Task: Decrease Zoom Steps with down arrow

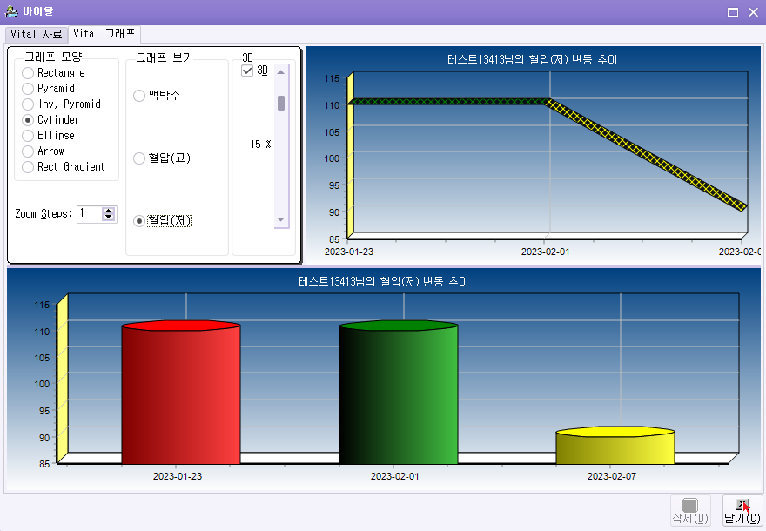Action: point(109,218)
